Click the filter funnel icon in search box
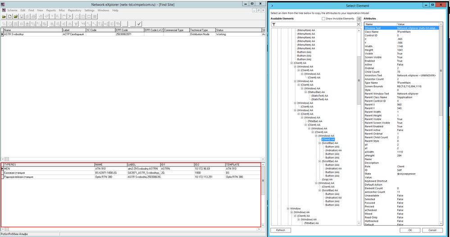Viewport: 450px width, 237px height. coord(273,24)
